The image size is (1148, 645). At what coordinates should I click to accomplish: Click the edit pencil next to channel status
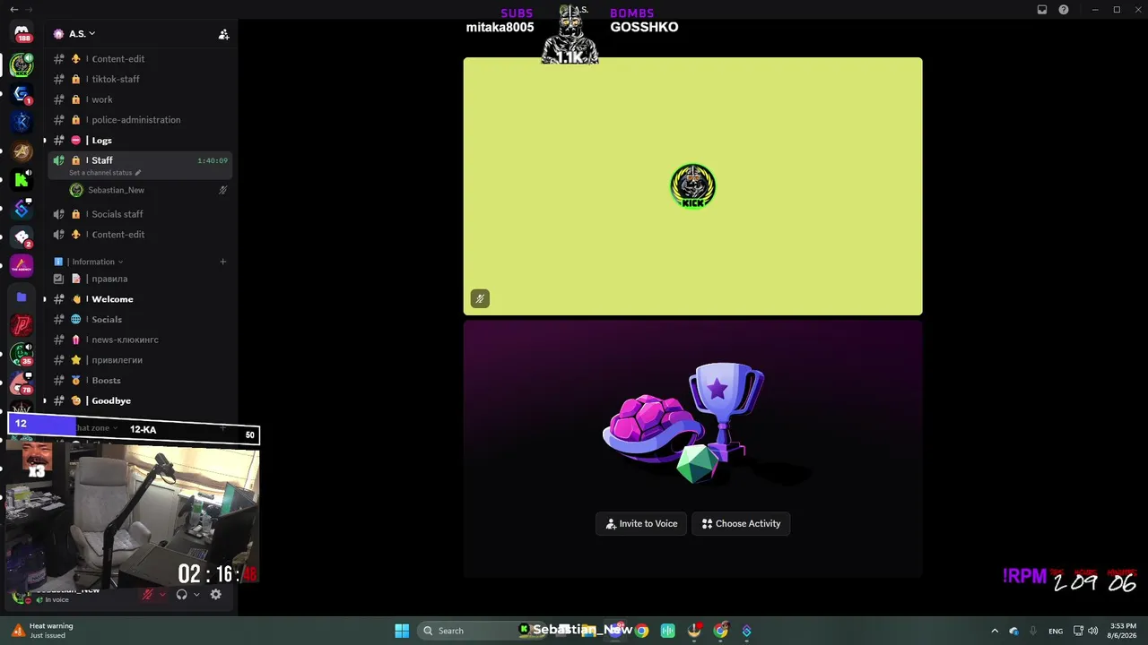click(x=138, y=173)
